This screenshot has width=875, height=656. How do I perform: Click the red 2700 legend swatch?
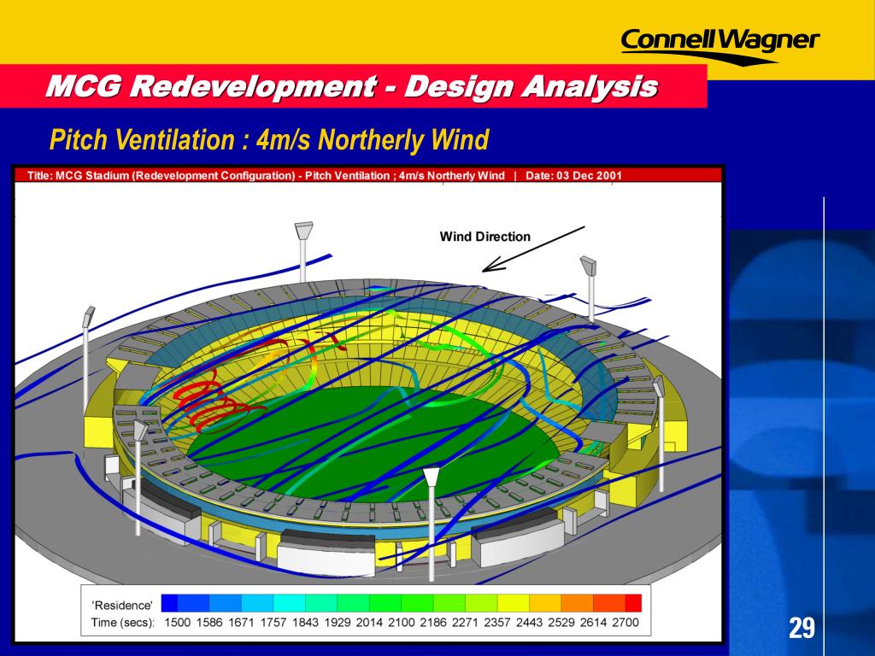633,603
